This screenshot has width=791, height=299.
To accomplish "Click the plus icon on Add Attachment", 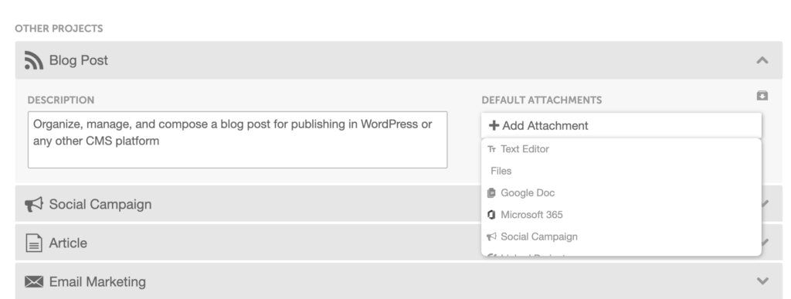I will pos(494,126).
